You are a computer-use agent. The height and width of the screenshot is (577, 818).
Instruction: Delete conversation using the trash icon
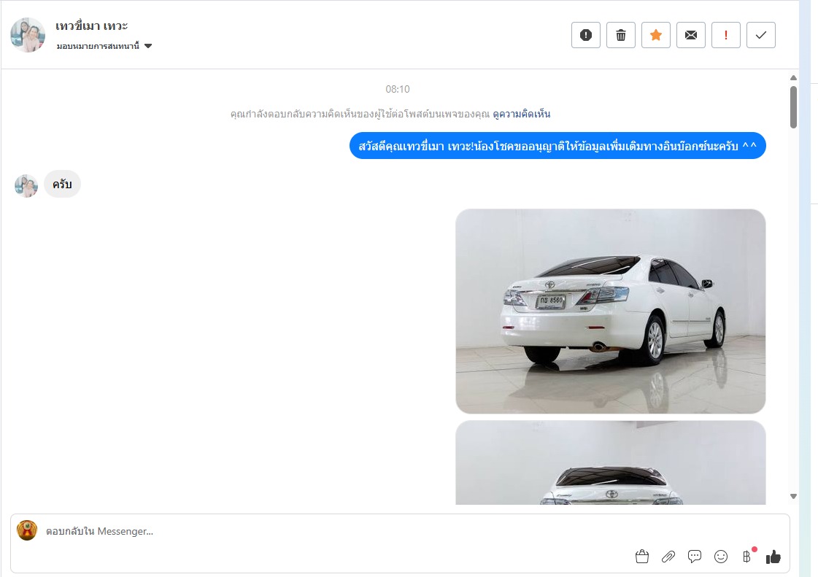(620, 35)
